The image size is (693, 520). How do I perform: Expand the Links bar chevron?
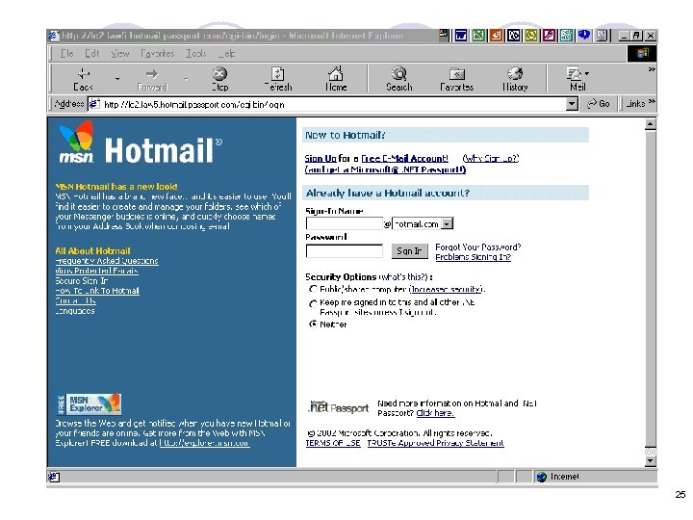click(652, 102)
